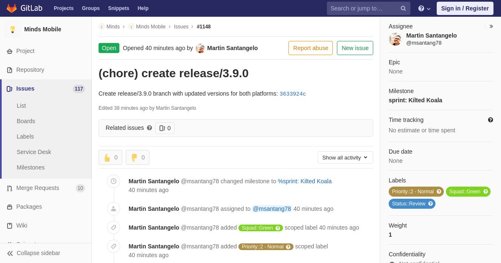This screenshot has width=501, height=263.
Task: Click the assigned-to user icon in activity
Action: pos(114,209)
